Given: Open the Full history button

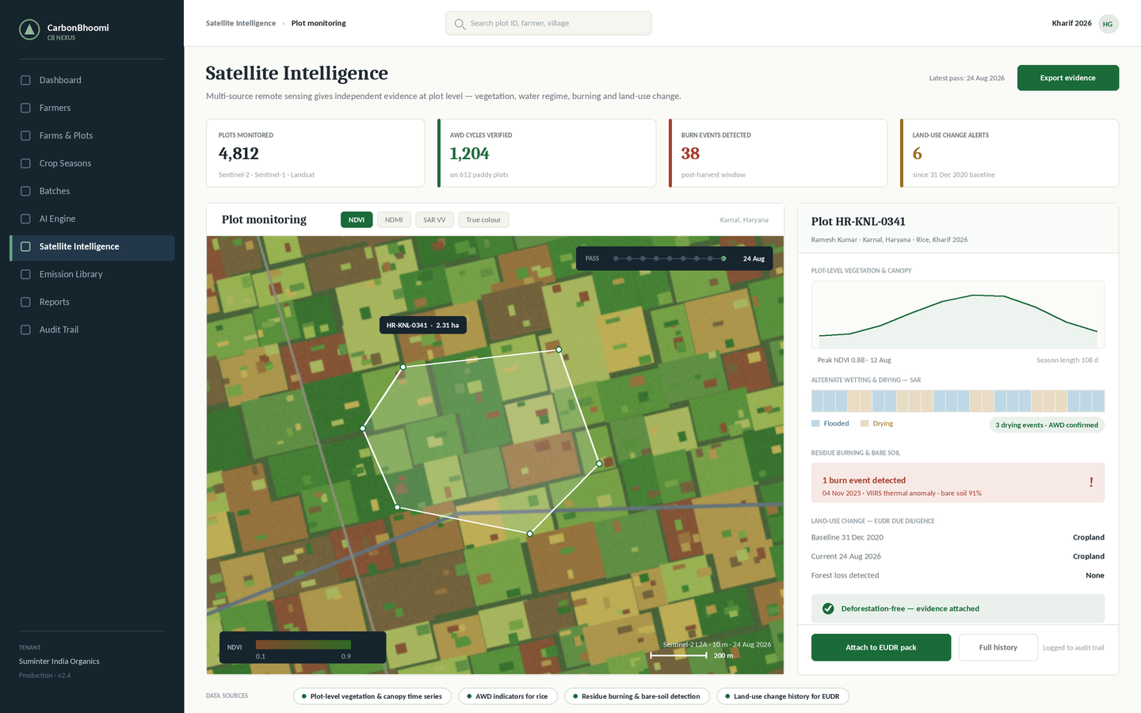Looking at the screenshot, I should click(x=998, y=647).
